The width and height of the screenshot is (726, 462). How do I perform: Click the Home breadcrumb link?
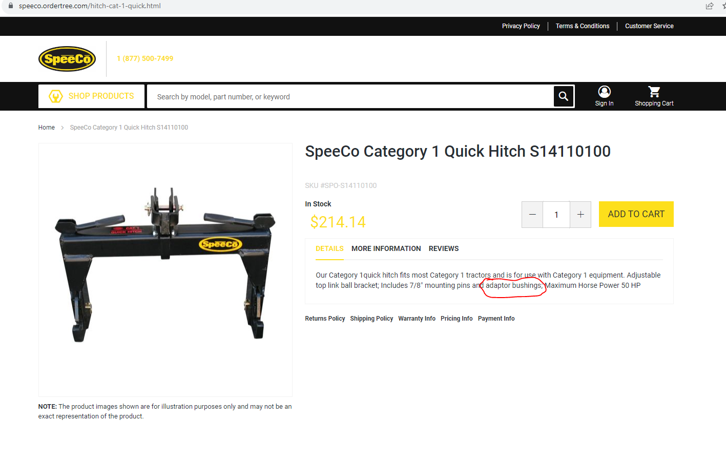[x=46, y=128]
